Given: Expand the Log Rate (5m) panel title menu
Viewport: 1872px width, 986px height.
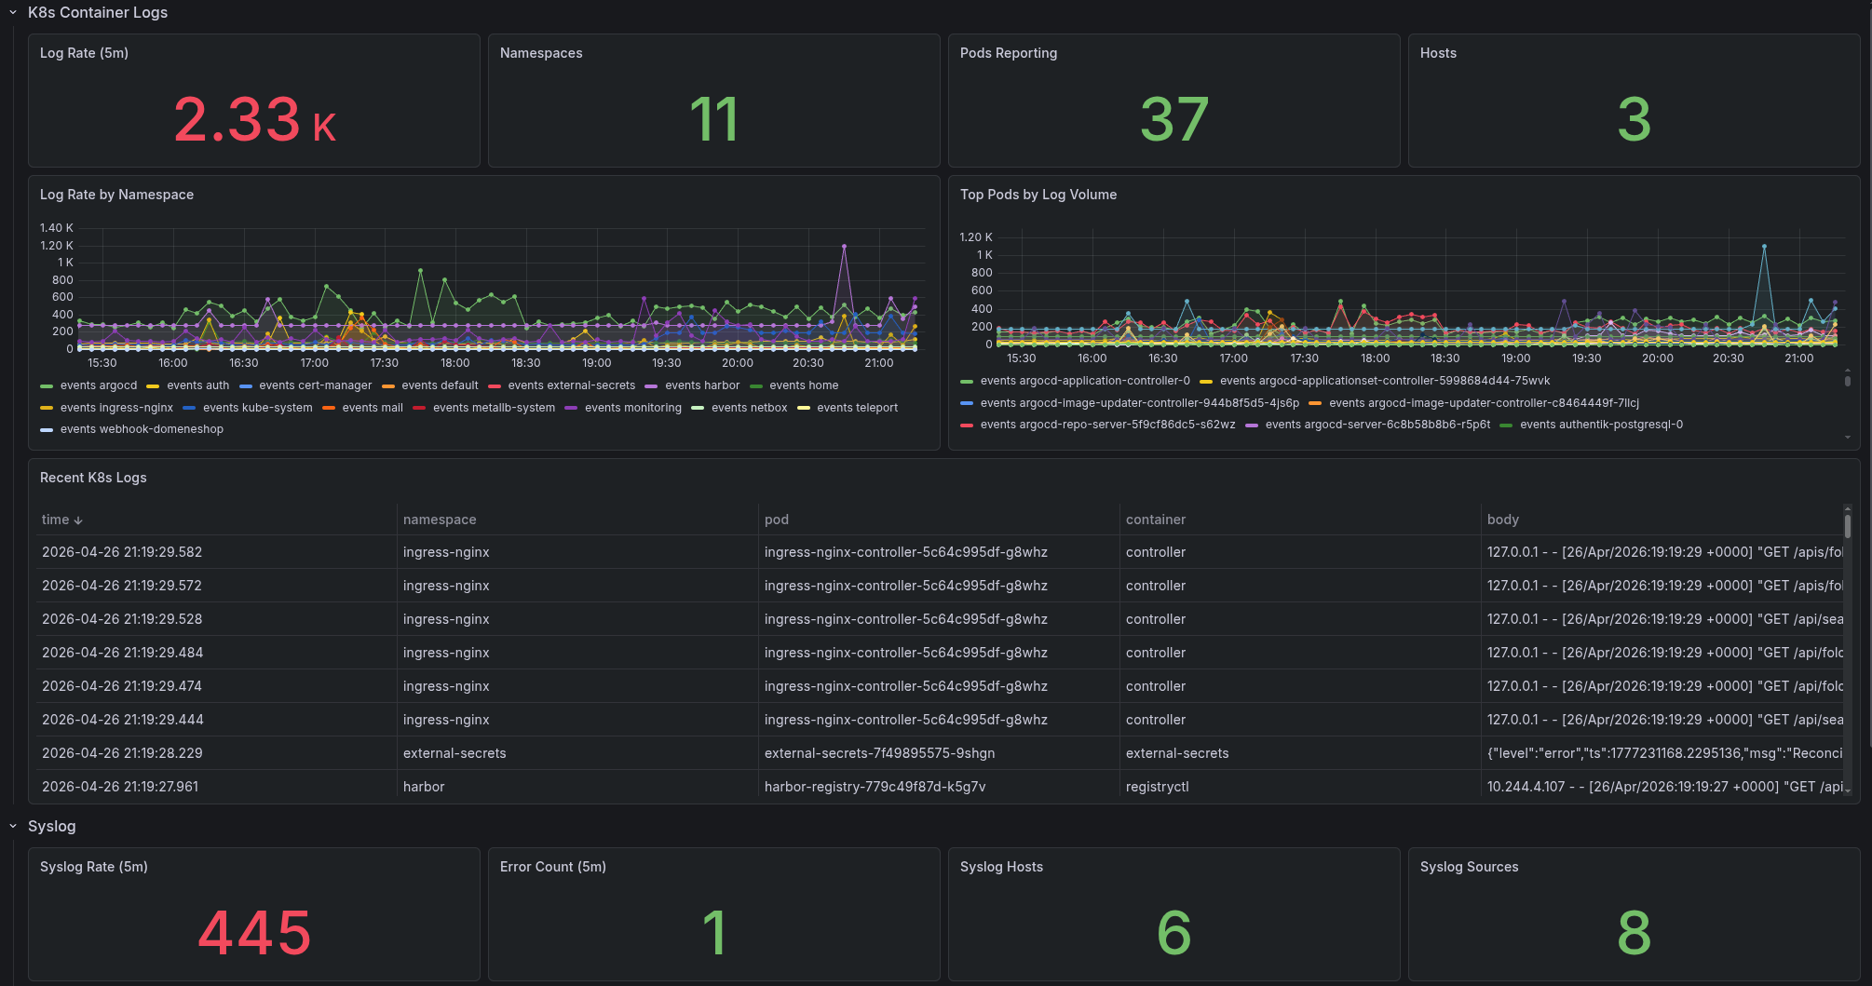Looking at the screenshot, I should (85, 53).
